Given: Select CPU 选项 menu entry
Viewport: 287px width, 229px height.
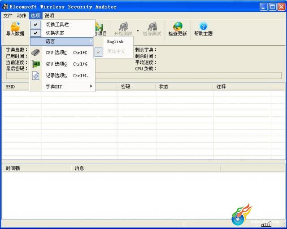Looking at the screenshot, I should pyautogui.click(x=62, y=53).
